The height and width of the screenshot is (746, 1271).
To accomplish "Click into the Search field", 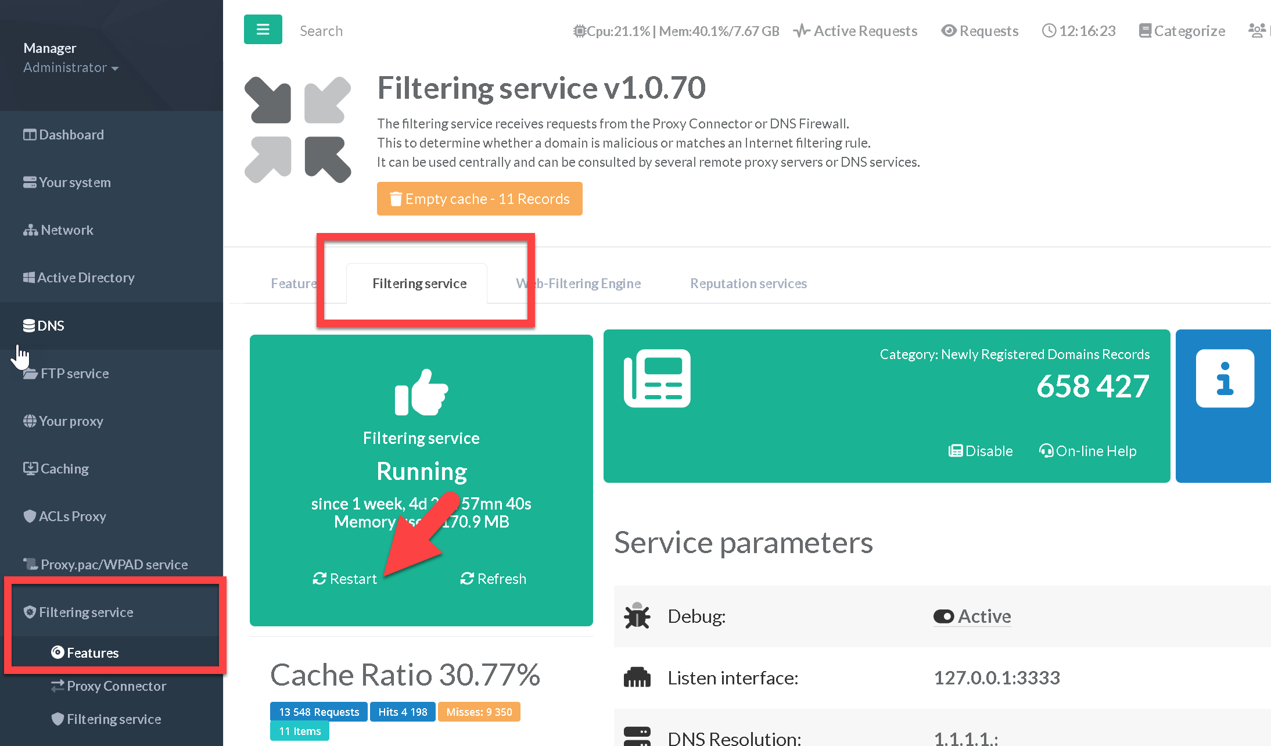I will 321,31.
